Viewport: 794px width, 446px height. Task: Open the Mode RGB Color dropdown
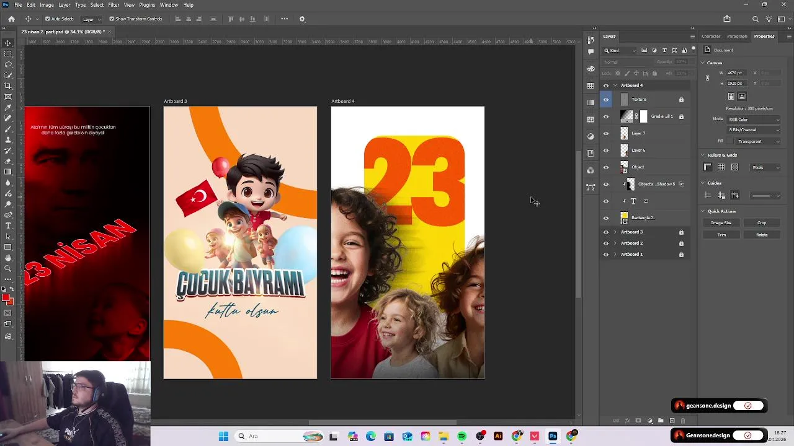point(754,119)
